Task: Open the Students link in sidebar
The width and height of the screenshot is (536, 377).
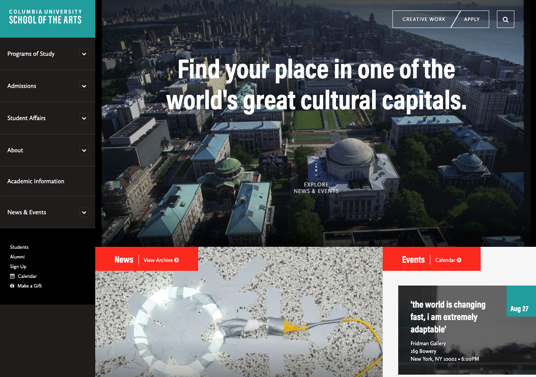Action: [x=19, y=247]
